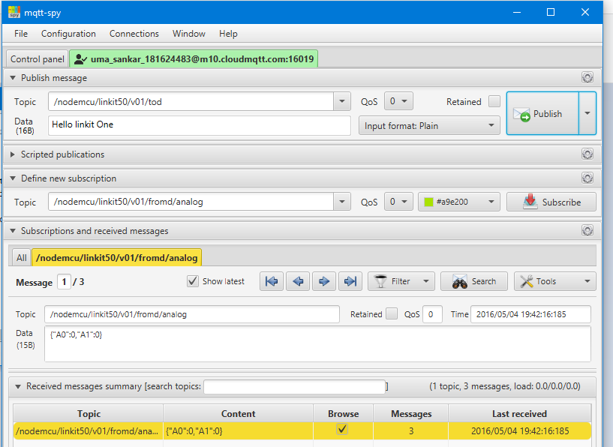Open publish Topic dropdown arrow
613x447 pixels.
tap(342, 101)
